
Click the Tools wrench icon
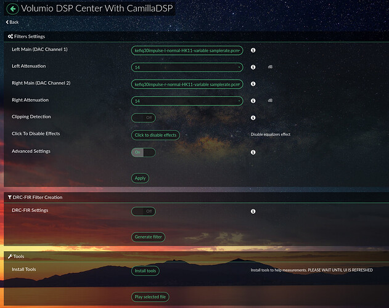coord(10,256)
